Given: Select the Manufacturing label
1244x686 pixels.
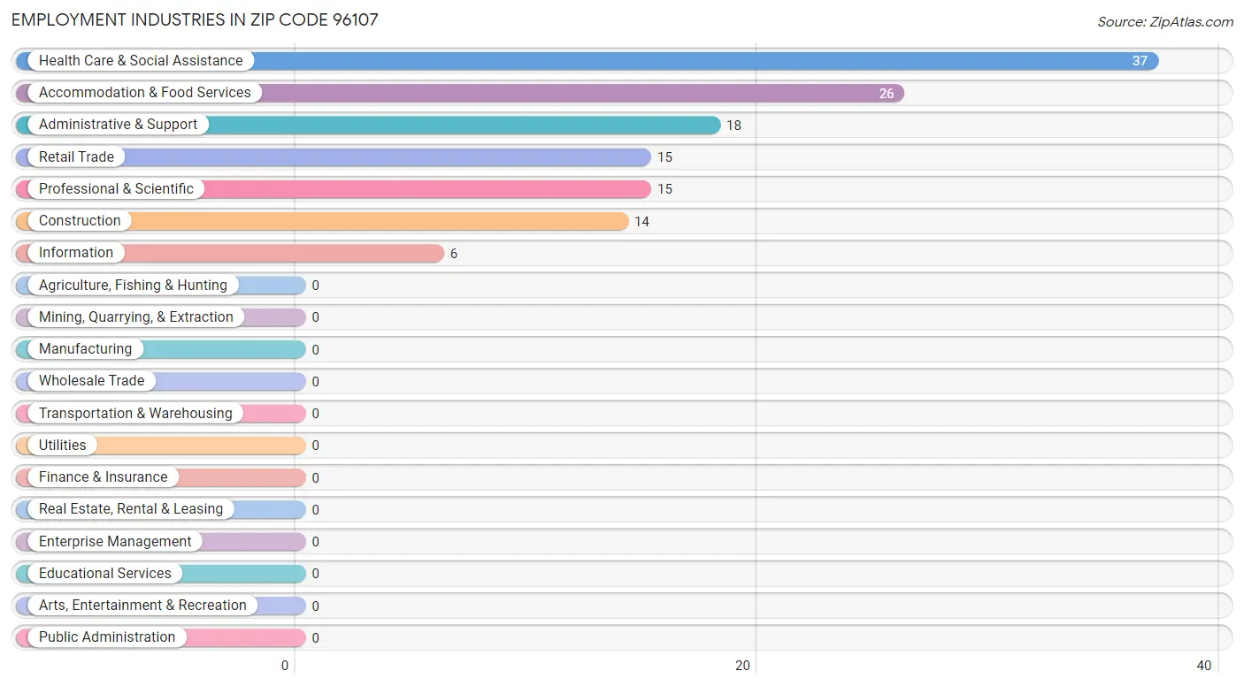Looking at the screenshot, I should pyautogui.click(x=85, y=348).
